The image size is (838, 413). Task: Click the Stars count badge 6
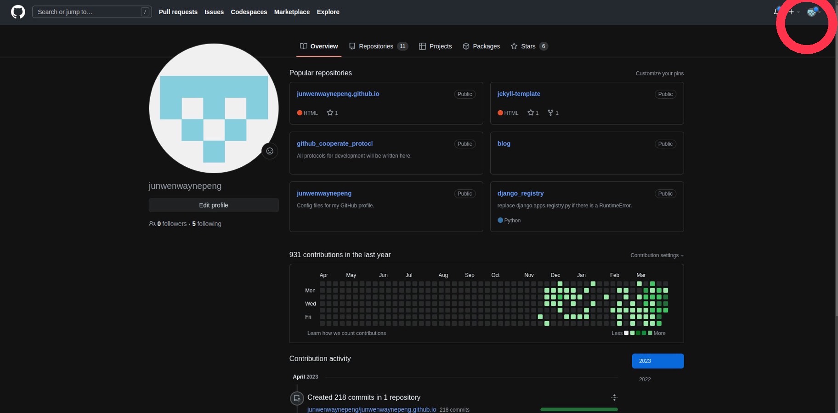click(544, 46)
